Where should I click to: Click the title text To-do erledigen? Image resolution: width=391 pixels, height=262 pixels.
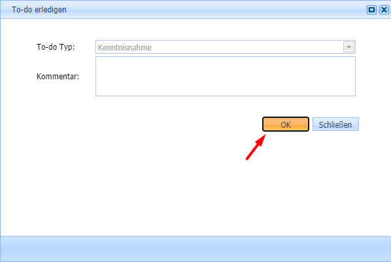tap(39, 10)
